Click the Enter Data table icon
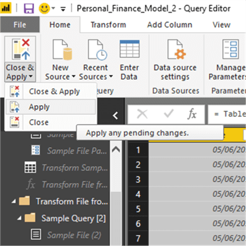Screen dimensions: 246x246 click(129, 49)
